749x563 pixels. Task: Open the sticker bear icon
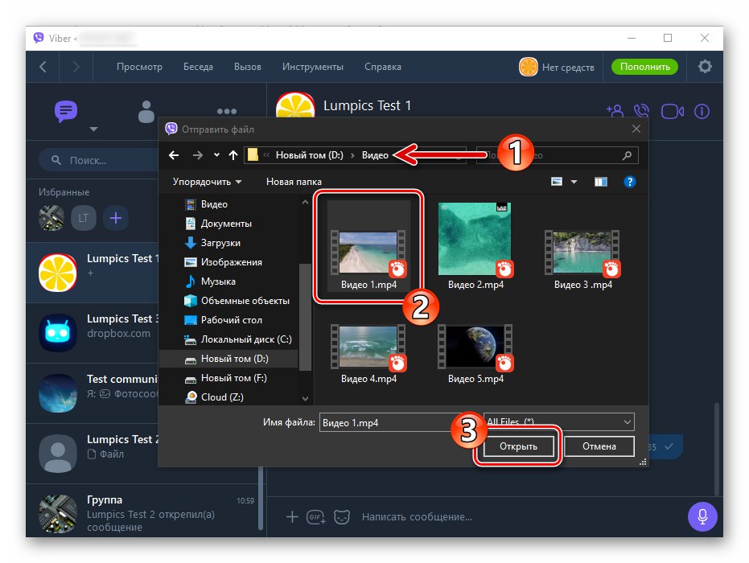(x=342, y=516)
